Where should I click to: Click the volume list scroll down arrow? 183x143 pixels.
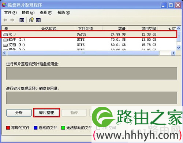coord(179,48)
